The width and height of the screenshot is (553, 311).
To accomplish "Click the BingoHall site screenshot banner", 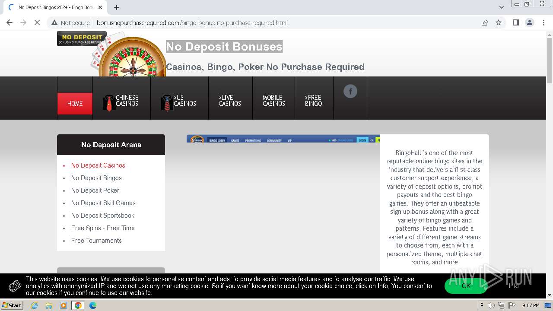I will pyautogui.click(x=283, y=139).
